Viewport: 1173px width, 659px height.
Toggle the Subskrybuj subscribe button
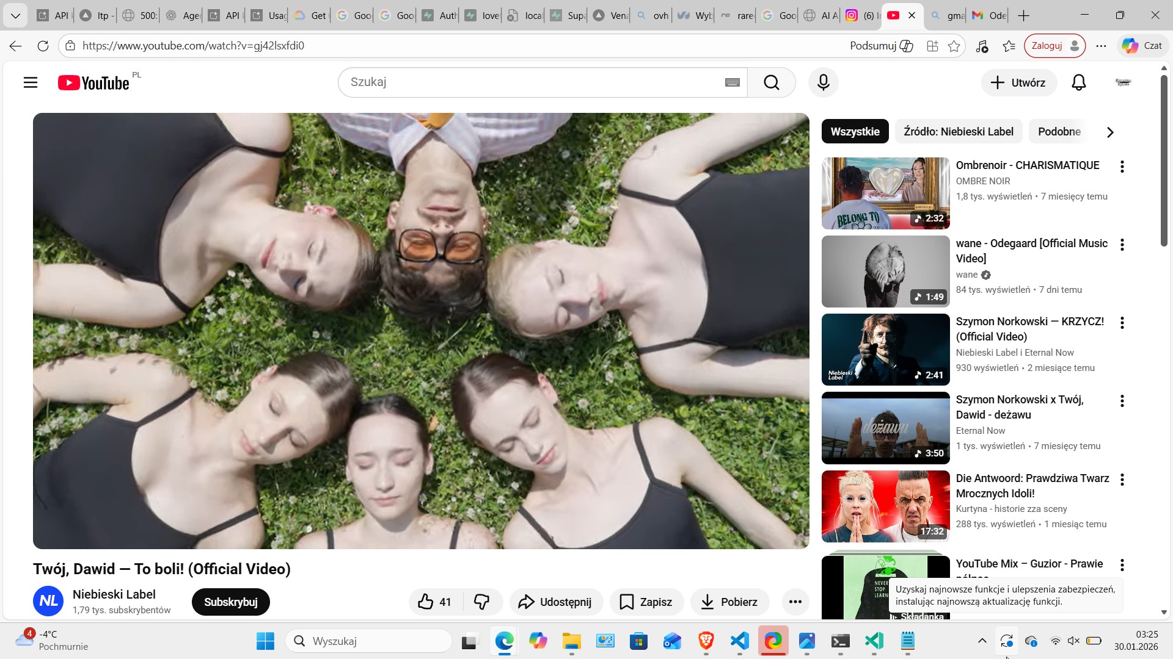[230, 602]
